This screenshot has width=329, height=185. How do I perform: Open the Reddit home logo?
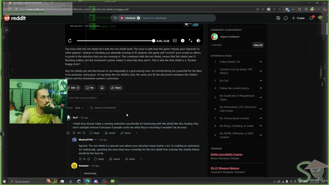tap(15, 18)
